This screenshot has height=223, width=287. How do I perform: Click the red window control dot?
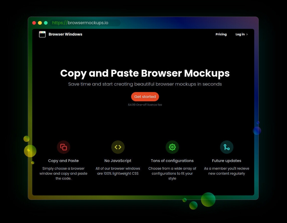(34, 23)
